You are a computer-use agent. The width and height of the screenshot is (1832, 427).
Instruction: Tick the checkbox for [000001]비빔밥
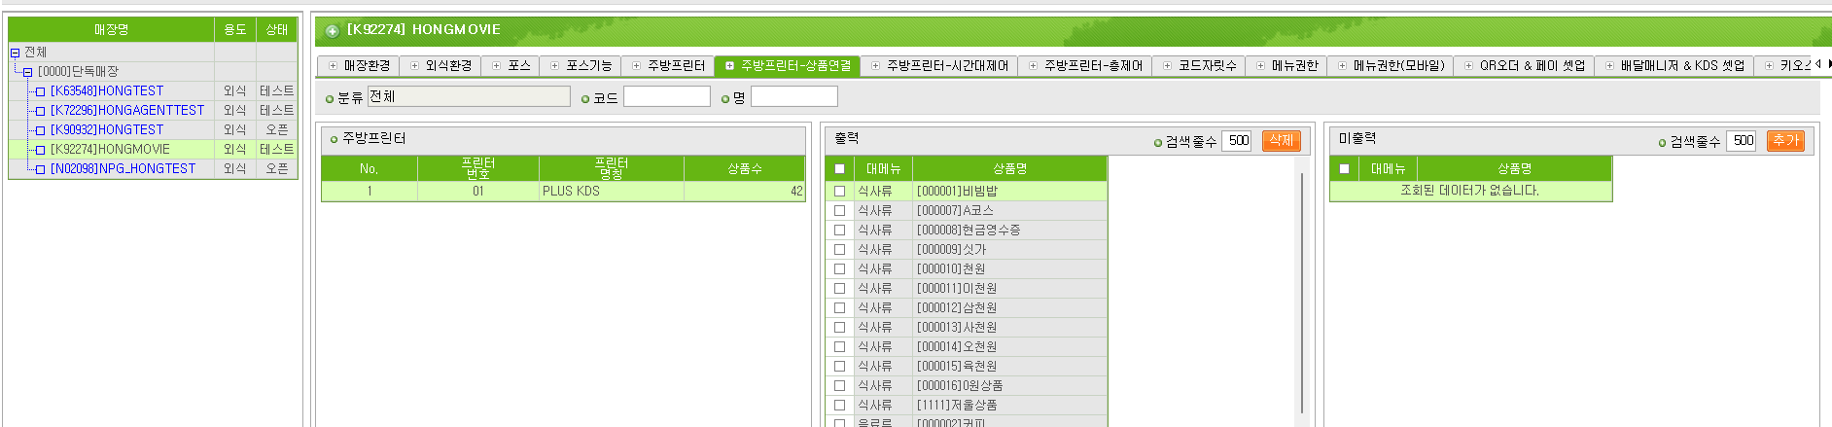coord(839,192)
